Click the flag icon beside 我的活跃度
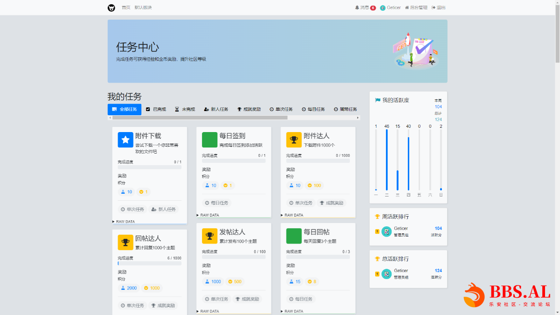 coord(378,100)
